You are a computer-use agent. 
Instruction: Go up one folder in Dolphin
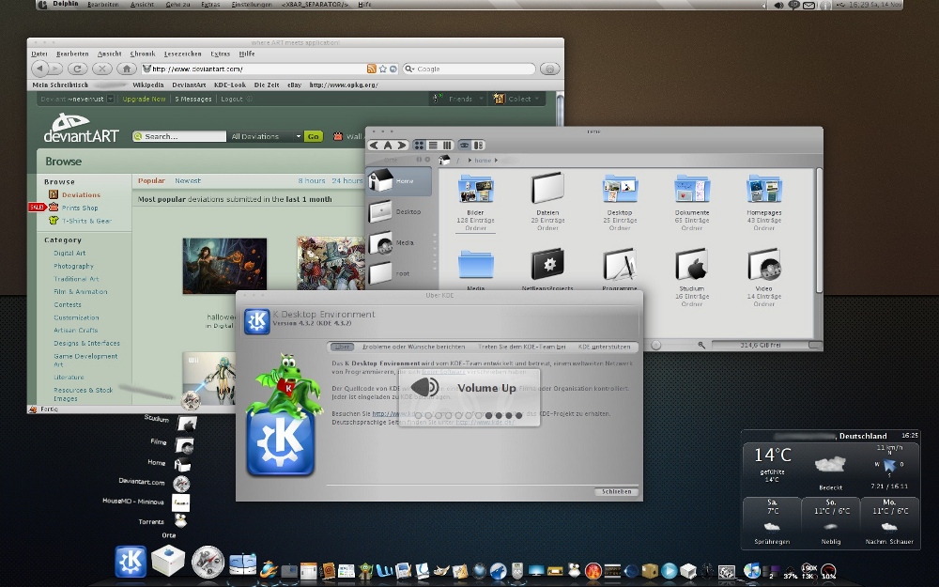pos(388,145)
